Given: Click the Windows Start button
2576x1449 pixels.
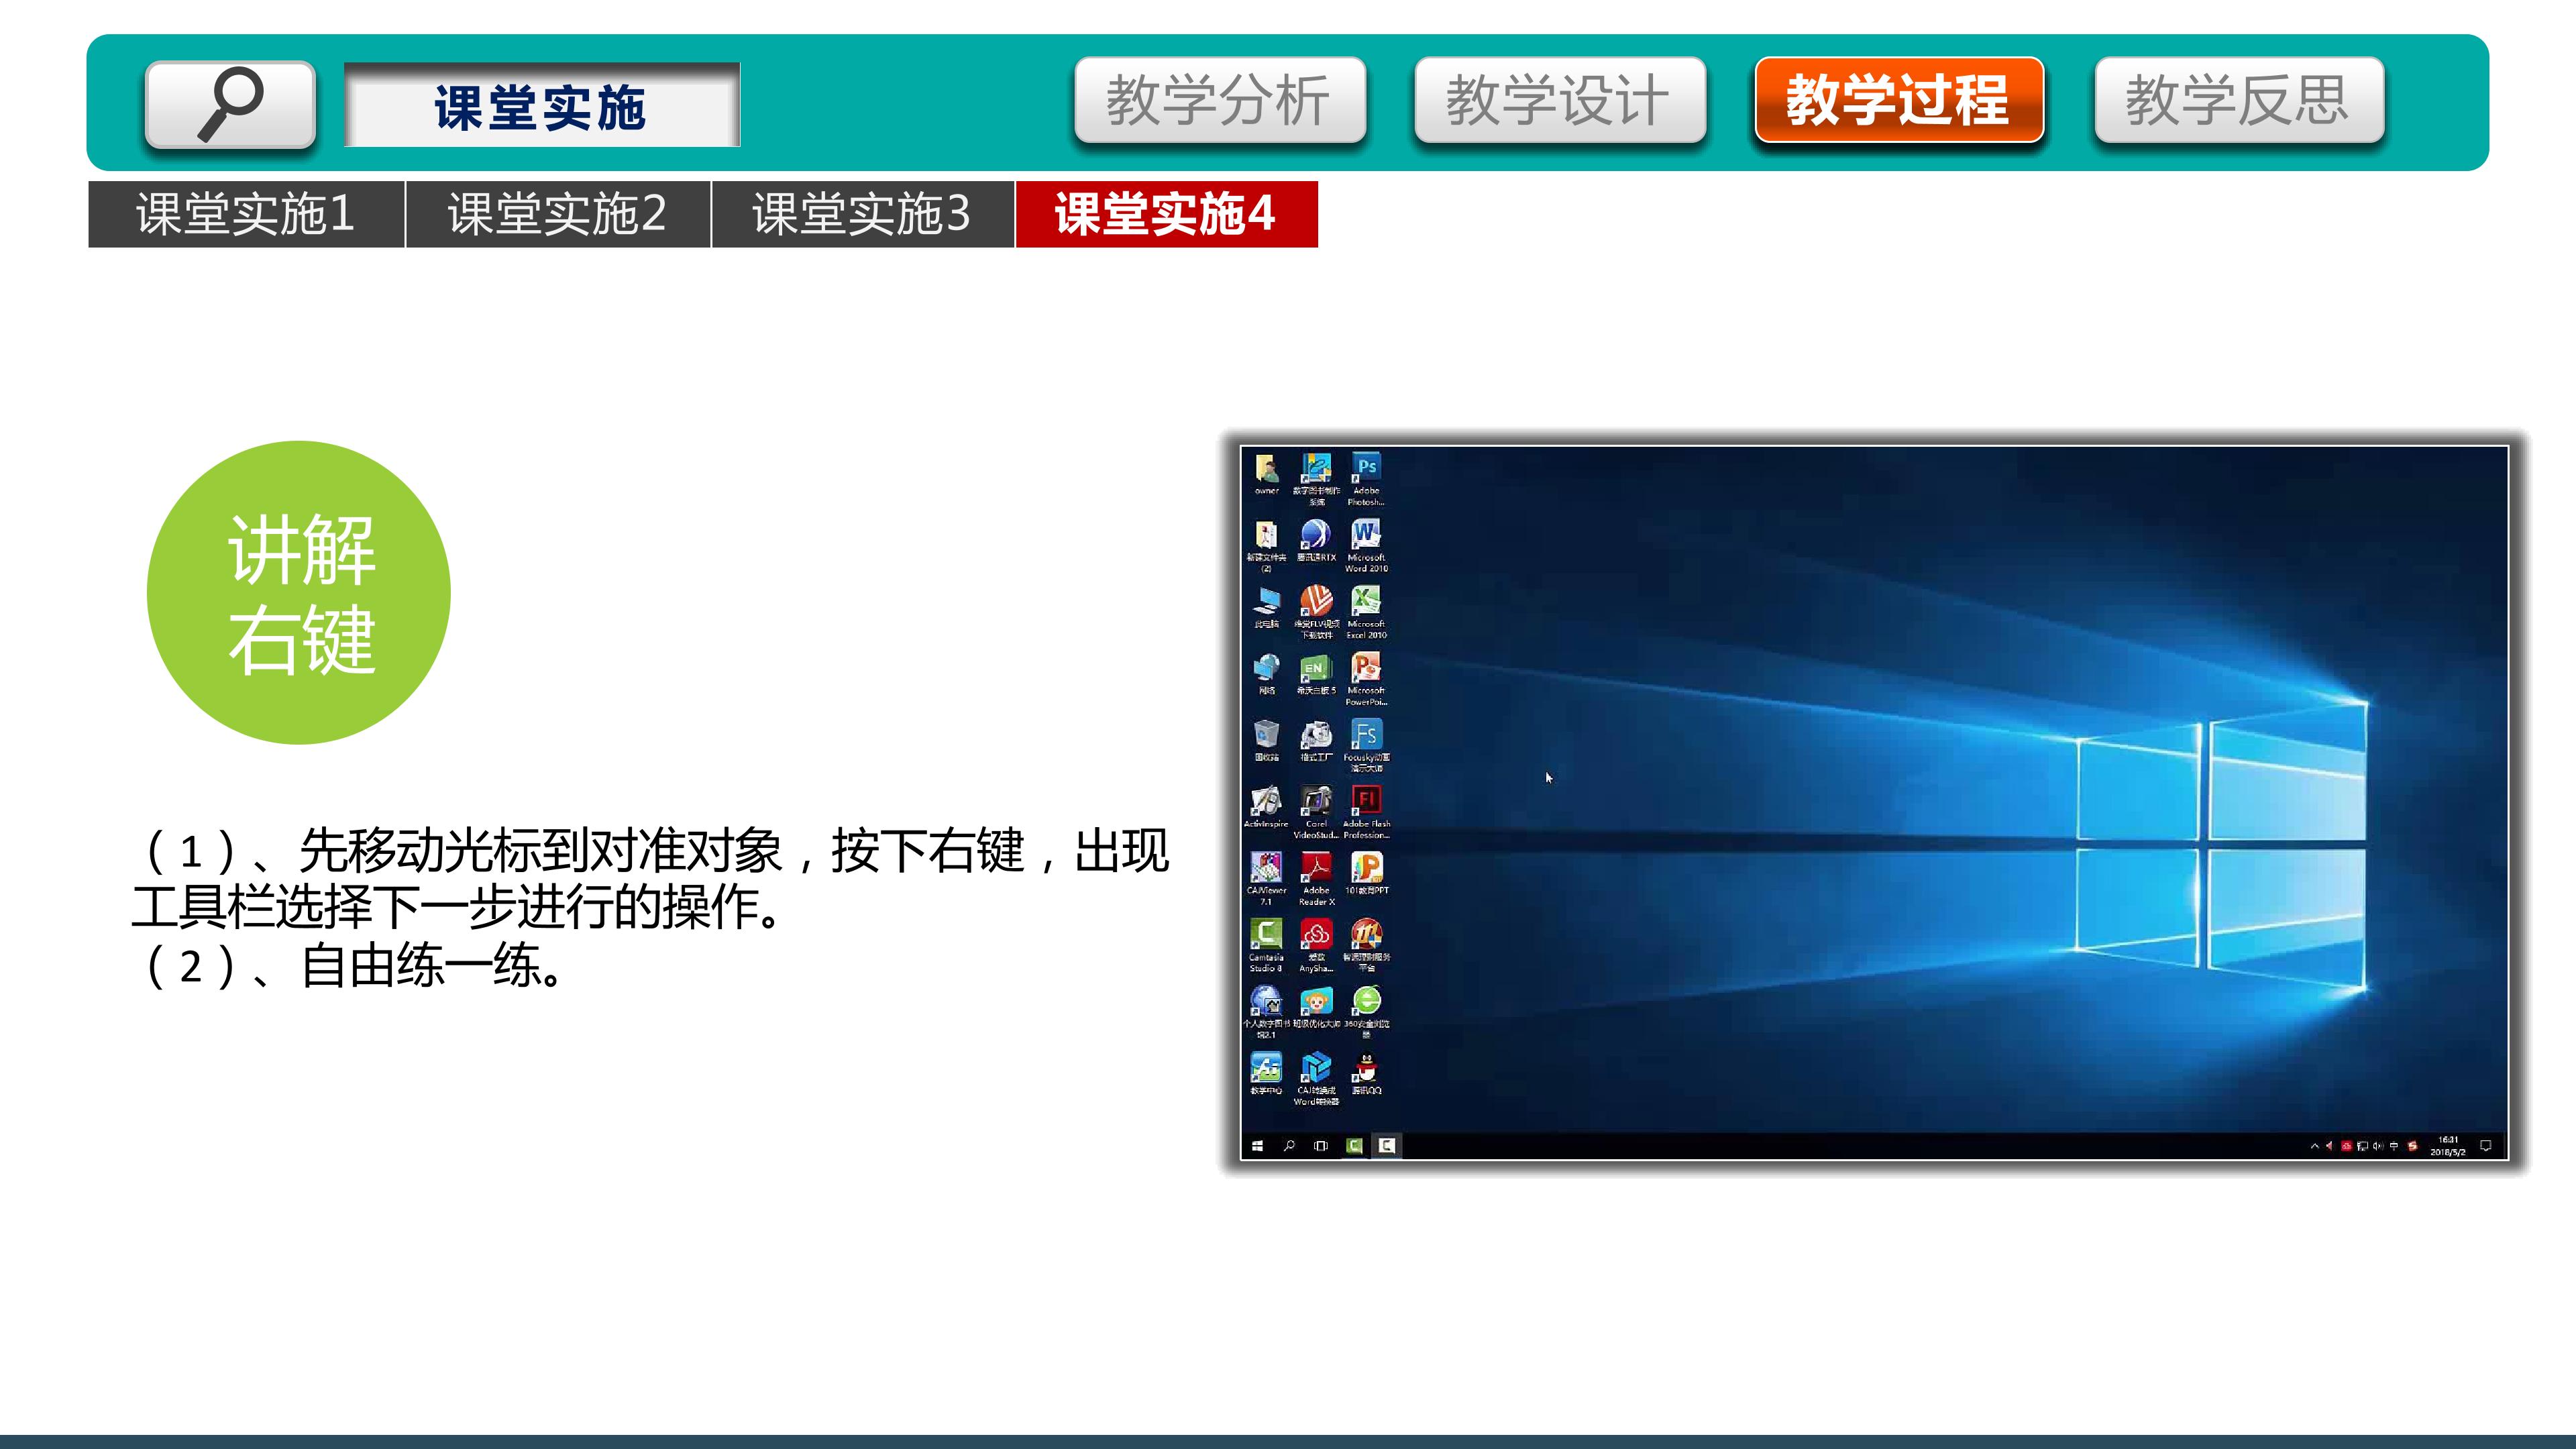Looking at the screenshot, I should coord(1258,1146).
